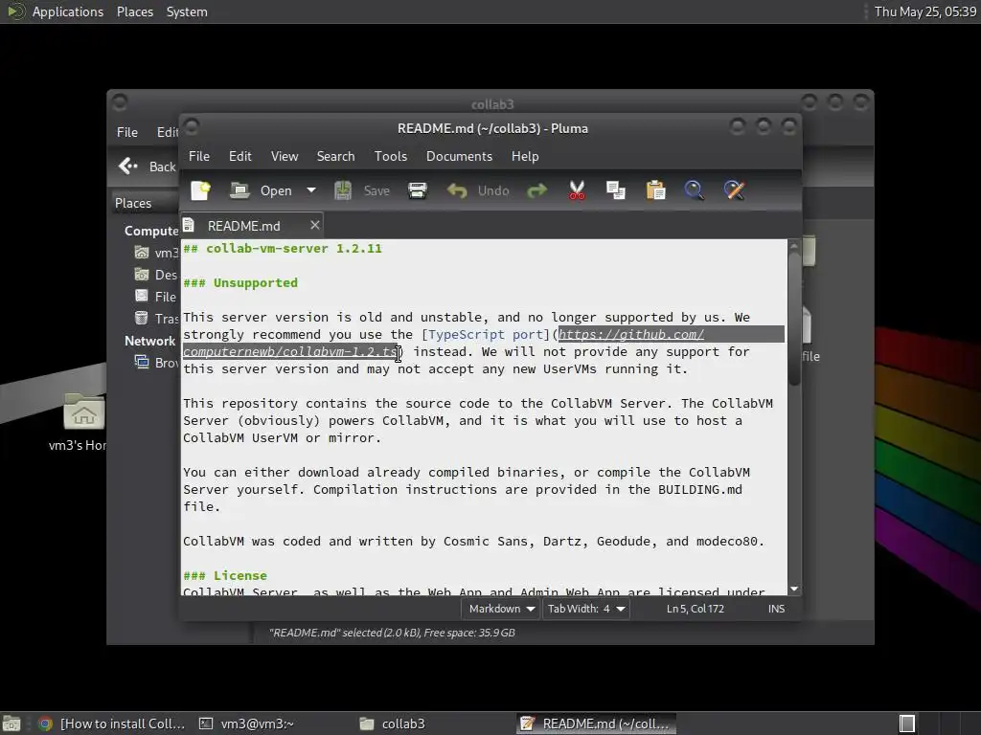Click the Save toolbar button

coord(361,190)
